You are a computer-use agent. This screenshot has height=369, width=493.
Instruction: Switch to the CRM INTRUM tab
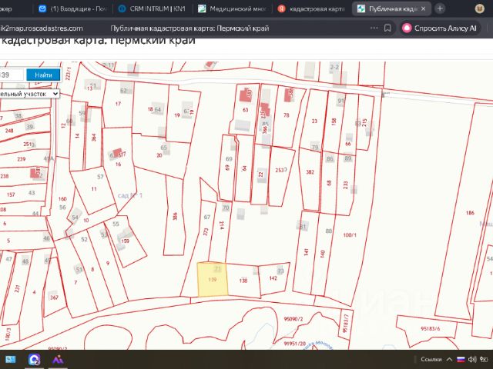click(152, 8)
